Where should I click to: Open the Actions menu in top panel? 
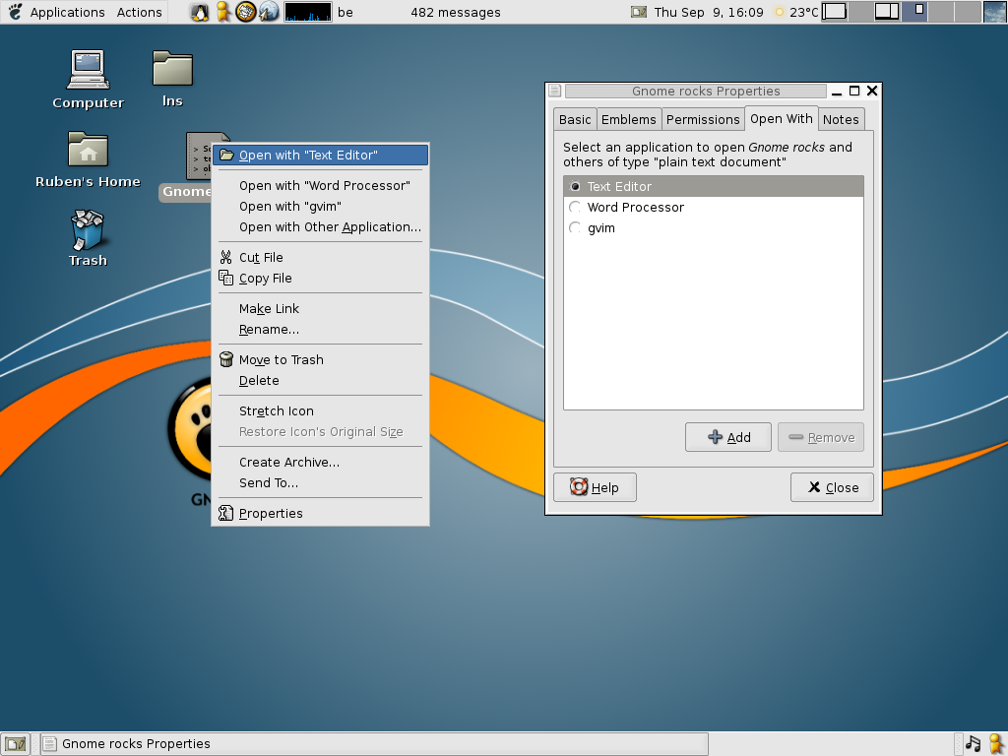(x=139, y=12)
